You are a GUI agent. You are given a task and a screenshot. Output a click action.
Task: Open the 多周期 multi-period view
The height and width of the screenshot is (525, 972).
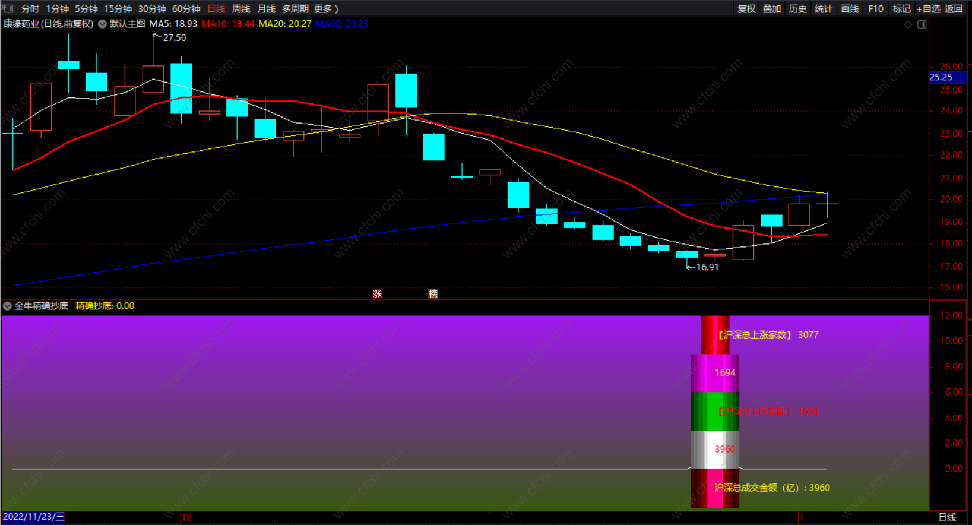(x=295, y=9)
